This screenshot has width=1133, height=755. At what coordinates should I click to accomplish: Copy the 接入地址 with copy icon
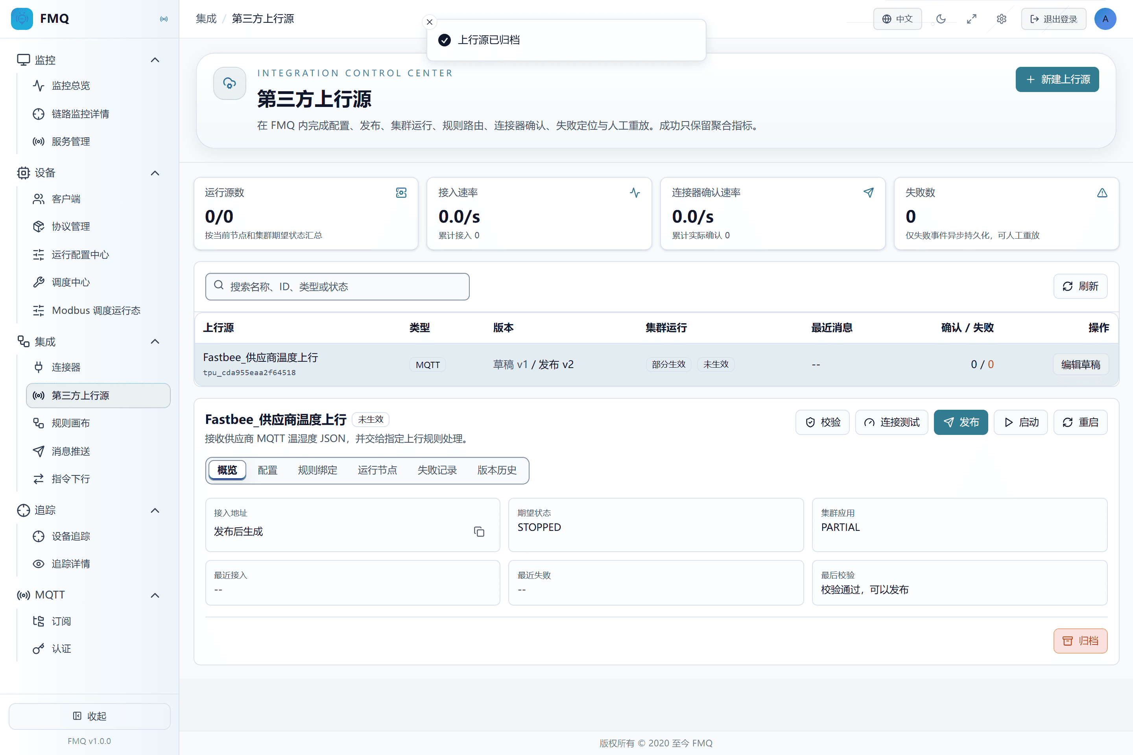pyautogui.click(x=479, y=532)
